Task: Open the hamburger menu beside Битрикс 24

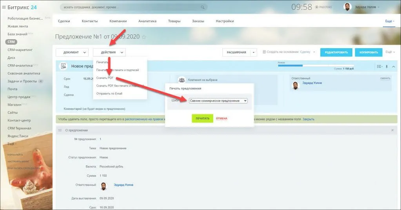Action: click(4, 7)
